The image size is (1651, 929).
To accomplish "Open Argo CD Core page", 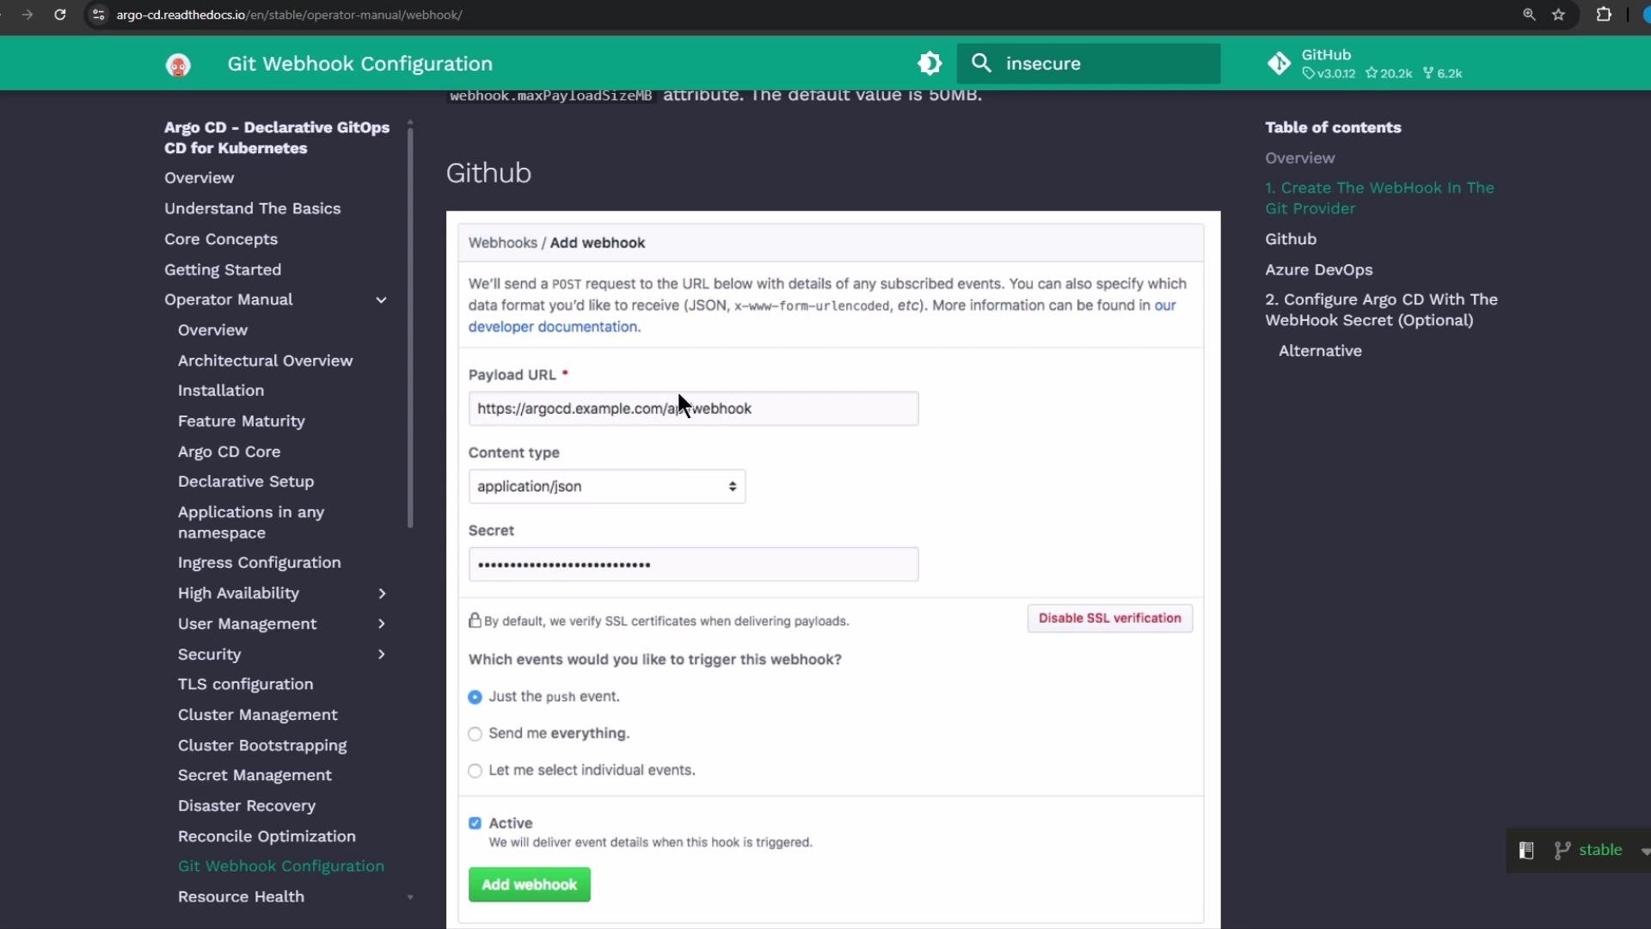I will 229,452.
